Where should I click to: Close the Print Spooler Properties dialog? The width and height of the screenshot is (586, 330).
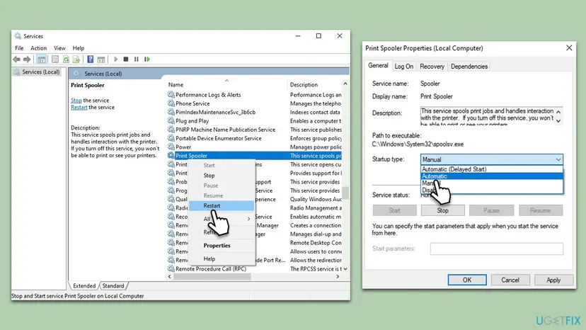[x=569, y=48]
